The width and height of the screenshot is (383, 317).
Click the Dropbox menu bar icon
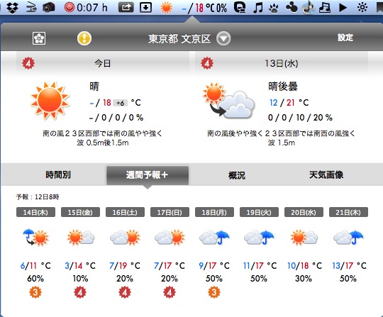coord(13,8)
